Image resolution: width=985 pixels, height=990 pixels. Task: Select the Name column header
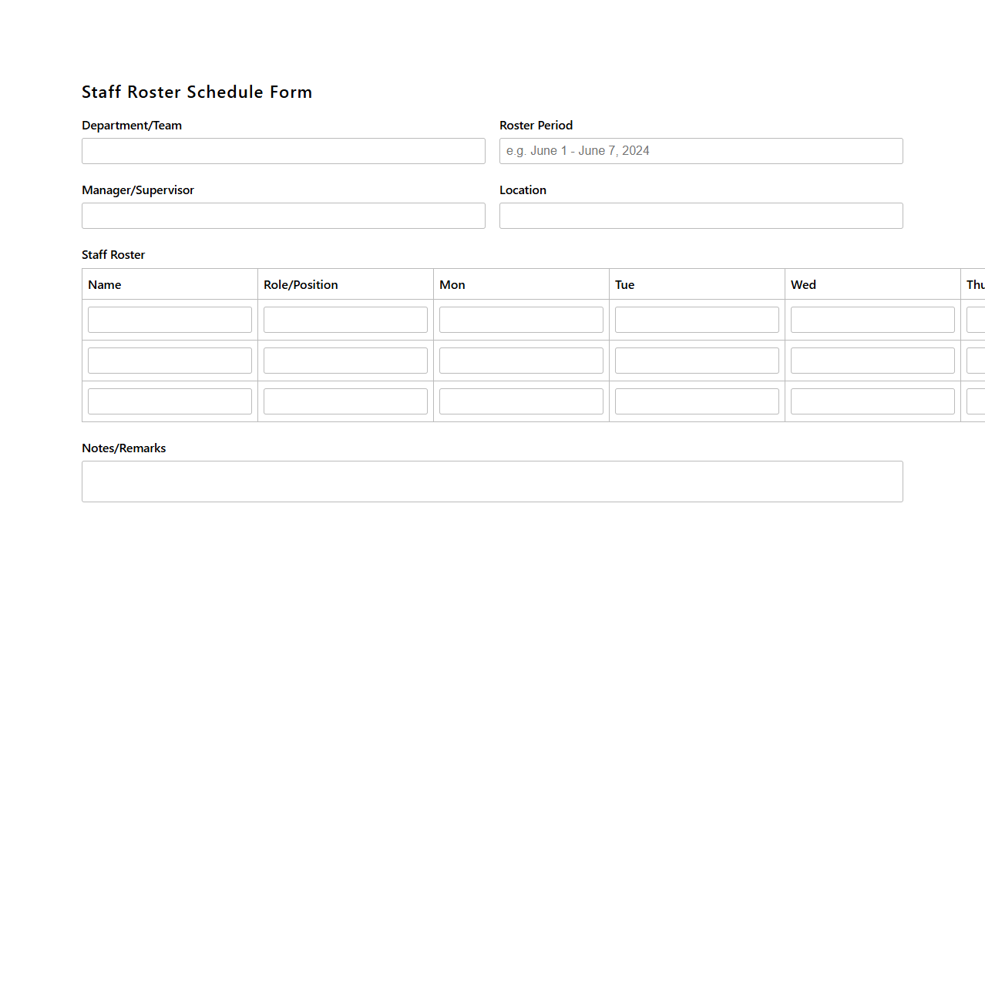click(105, 284)
